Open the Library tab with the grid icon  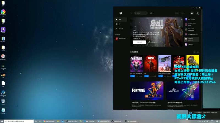tap(121, 24)
